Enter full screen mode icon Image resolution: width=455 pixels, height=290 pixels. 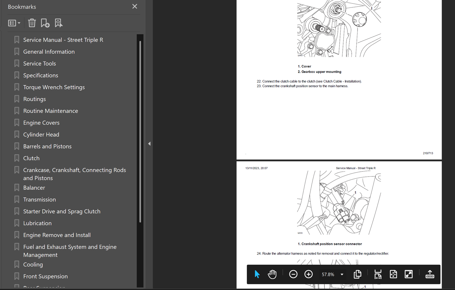(409, 274)
